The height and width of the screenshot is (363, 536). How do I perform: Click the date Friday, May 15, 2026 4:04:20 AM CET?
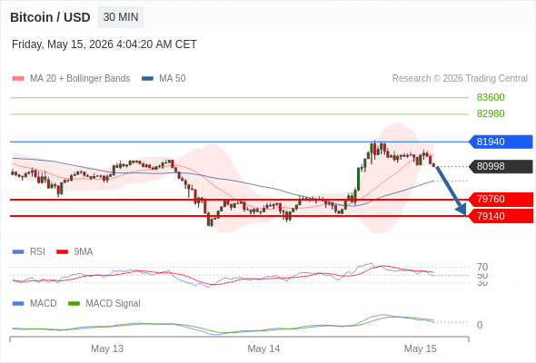[x=104, y=44]
